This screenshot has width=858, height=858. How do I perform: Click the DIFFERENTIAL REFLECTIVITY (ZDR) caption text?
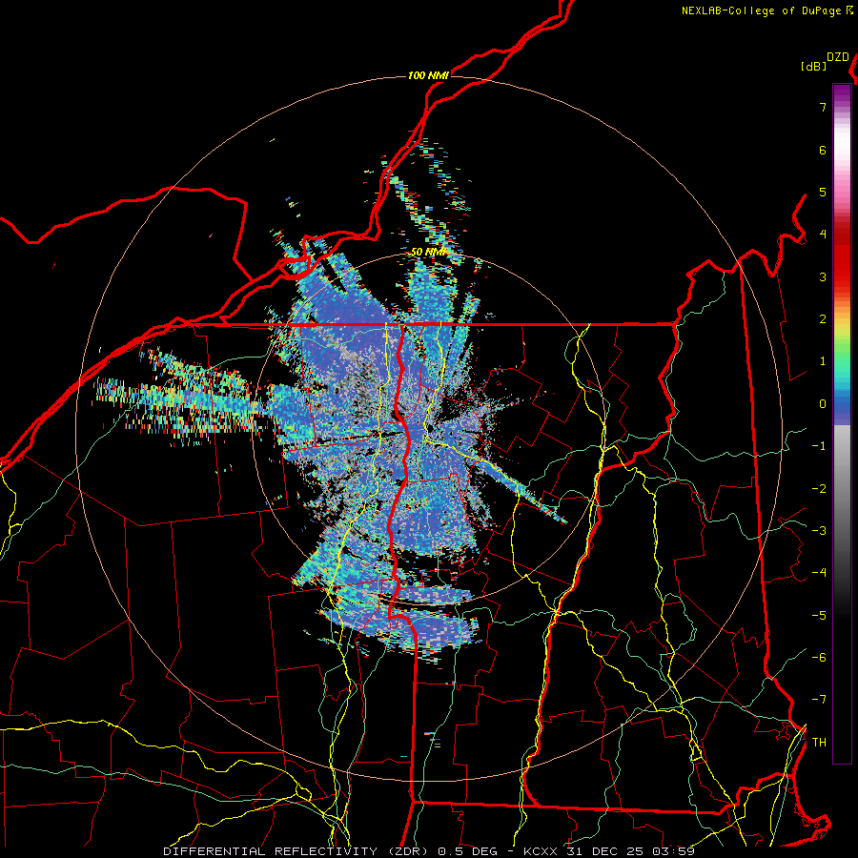click(x=297, y=851)
